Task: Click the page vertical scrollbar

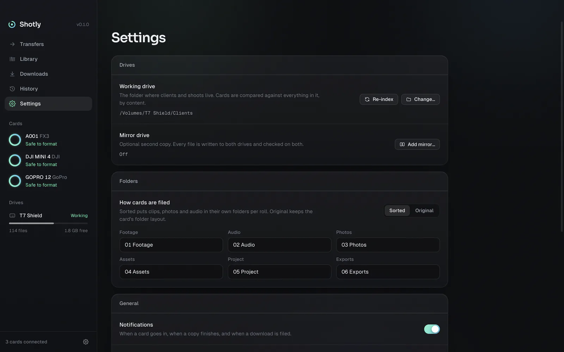Action: click(x=562, y=127)
